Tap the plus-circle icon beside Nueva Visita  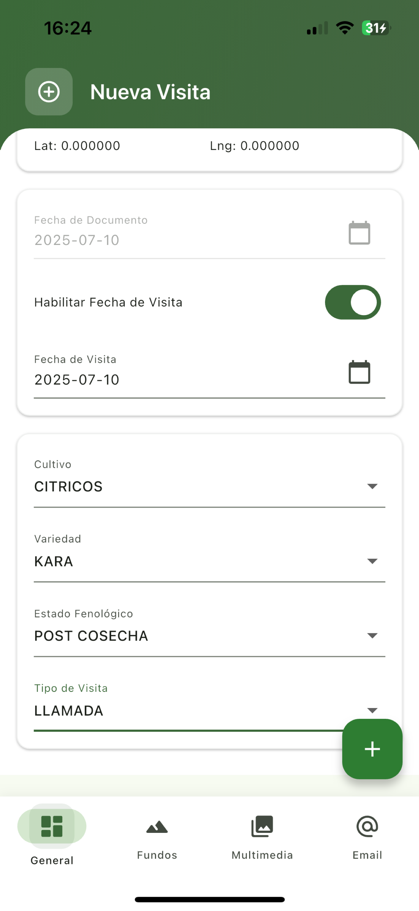click(49, 91)
